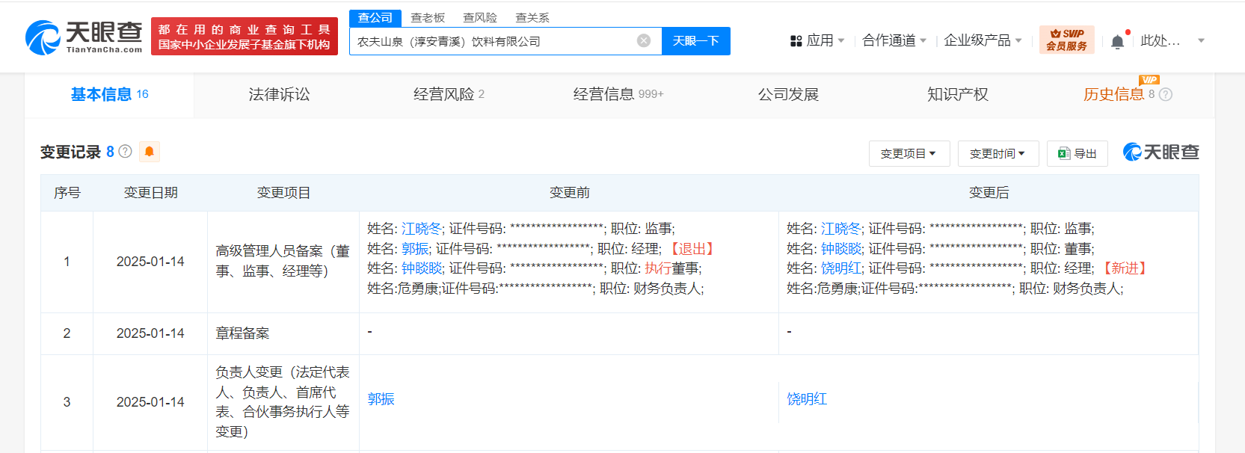Clear the search box with the X icon
This screenshot has height=453, width=1245.
coord(644,40)
